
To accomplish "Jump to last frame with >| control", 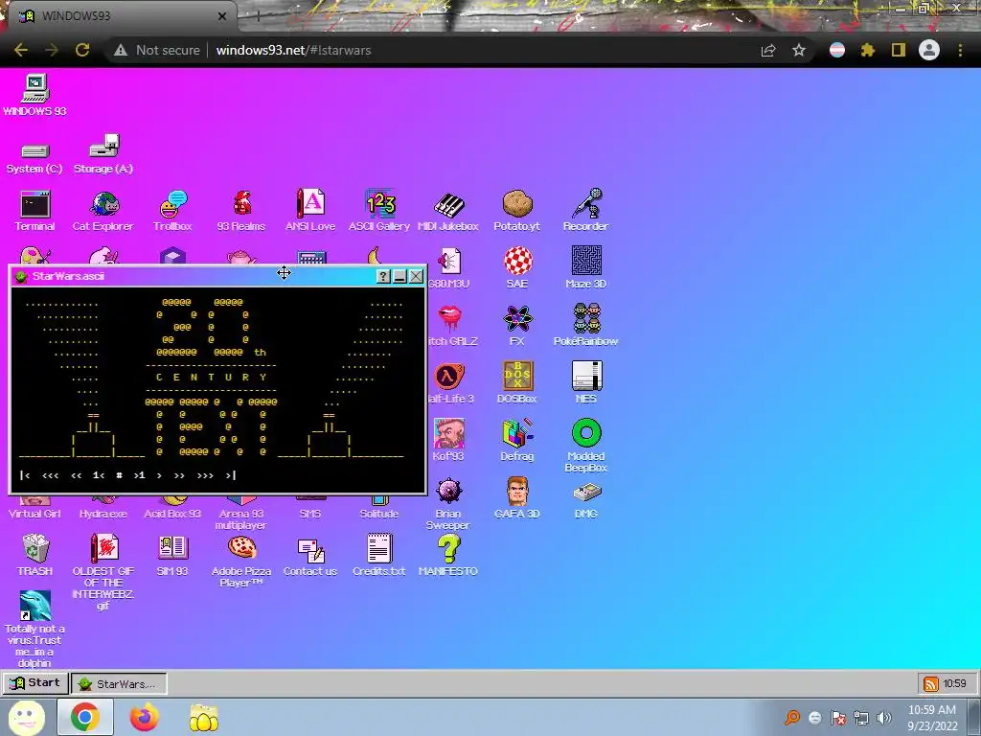I will pyautogui.click(x=231, y=475).
